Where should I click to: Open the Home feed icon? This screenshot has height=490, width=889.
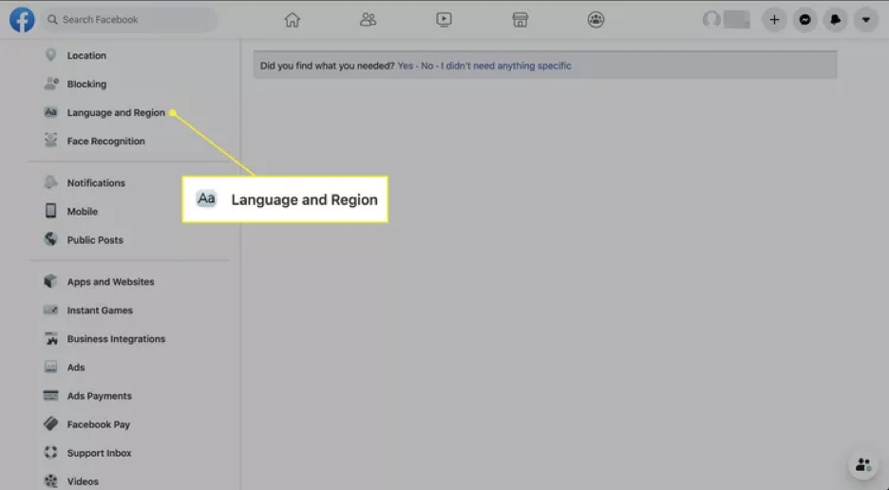coord(293,19)
